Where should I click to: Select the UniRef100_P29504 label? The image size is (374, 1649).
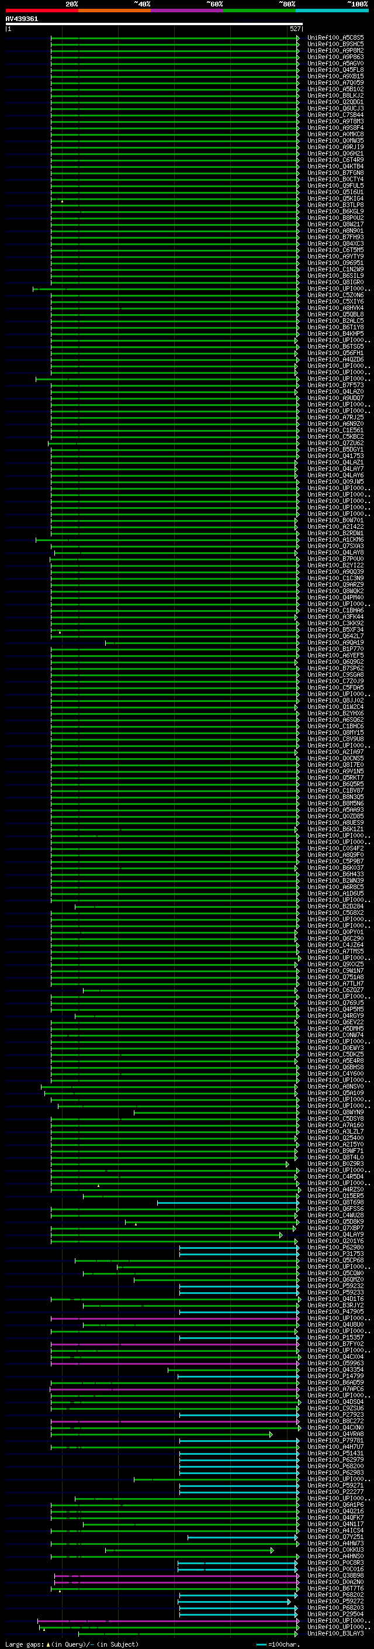[335, 1614]
